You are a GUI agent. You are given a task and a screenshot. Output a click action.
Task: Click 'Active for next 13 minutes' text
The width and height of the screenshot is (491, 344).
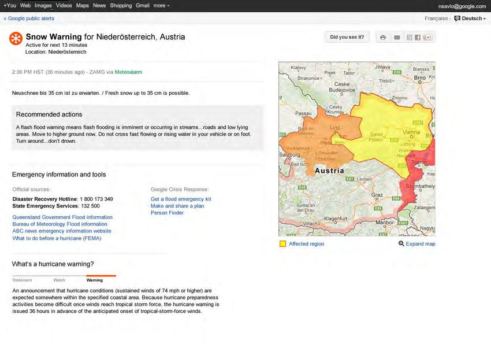pos(57,45)
